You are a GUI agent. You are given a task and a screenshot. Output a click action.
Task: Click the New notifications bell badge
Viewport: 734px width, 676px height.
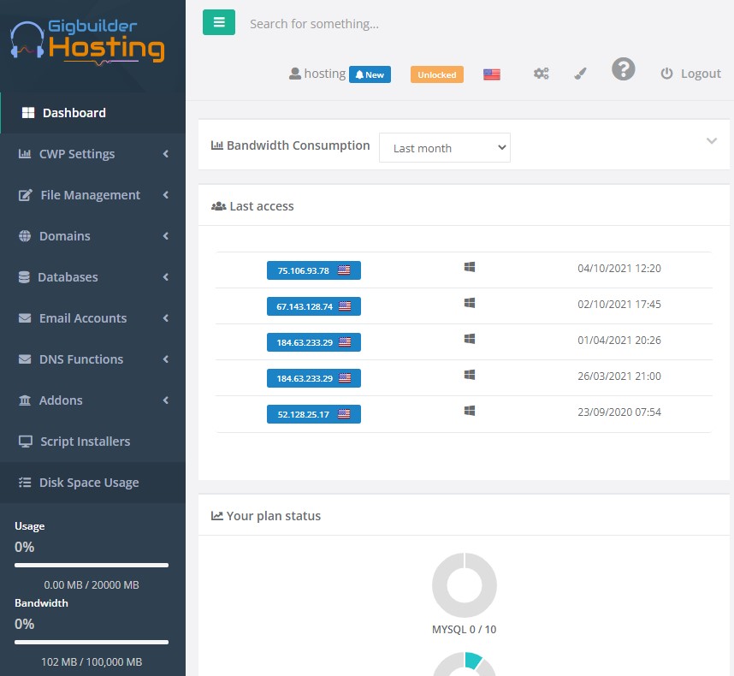(x=370, y=74)
